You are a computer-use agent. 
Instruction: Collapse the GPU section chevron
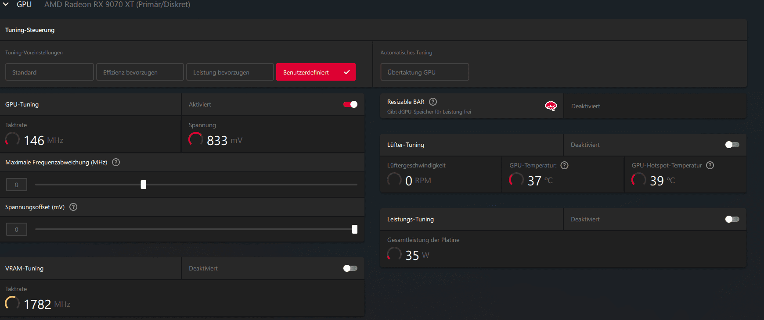[x=6, y=4]
